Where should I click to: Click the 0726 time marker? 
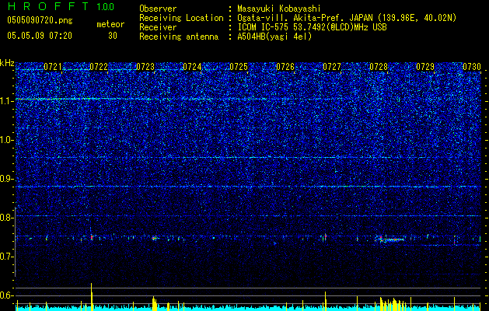[x=285, y=67]
